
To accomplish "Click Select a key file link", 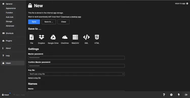I will click(34, 78).
